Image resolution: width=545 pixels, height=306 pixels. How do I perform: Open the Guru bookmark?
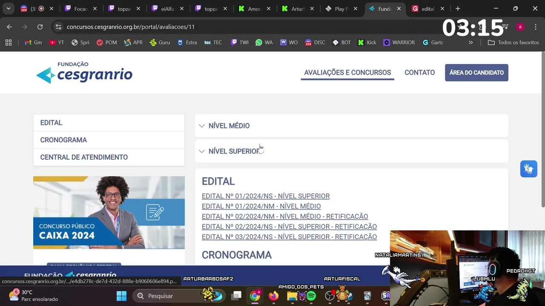[x=160, y=42]
